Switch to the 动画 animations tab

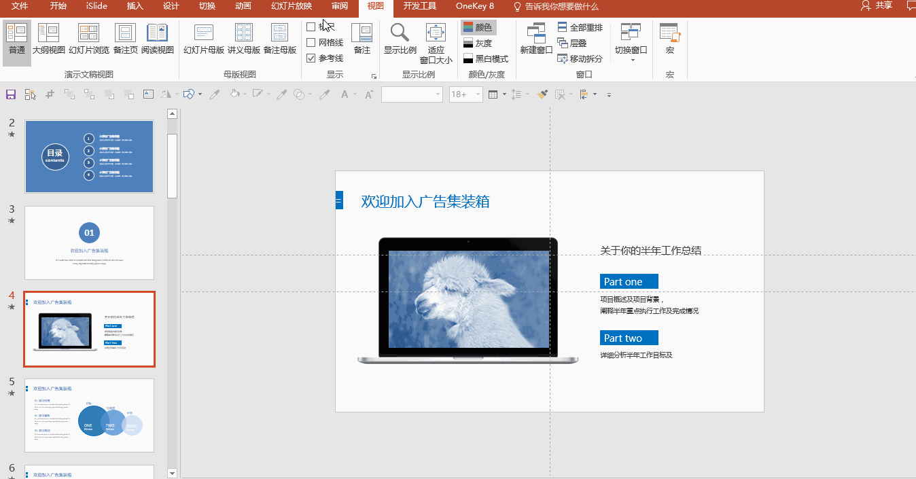[x=243, y=6]
